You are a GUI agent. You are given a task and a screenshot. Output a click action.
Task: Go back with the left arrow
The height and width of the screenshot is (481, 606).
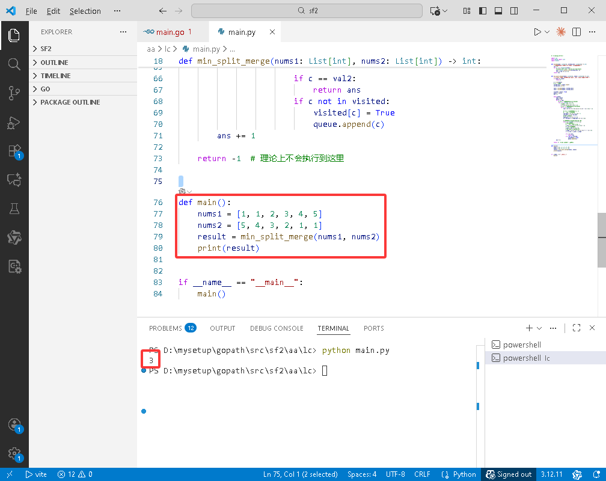pos(163,11)
